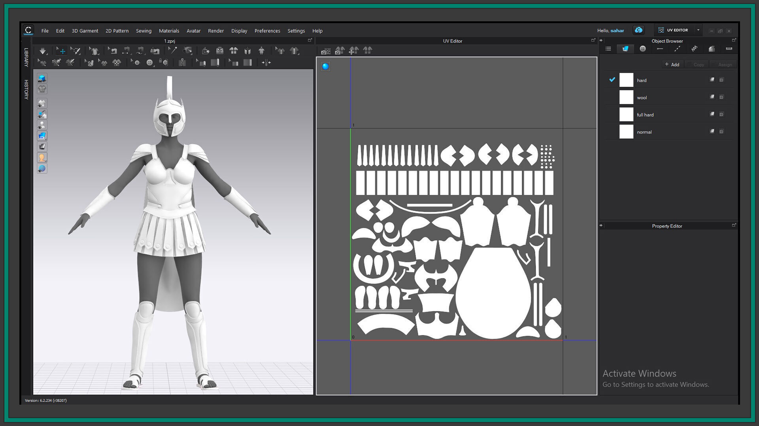This screenshot has height=426, width=759.
Task: Pop out the Object Browser panel
Action: pos(734,40)
